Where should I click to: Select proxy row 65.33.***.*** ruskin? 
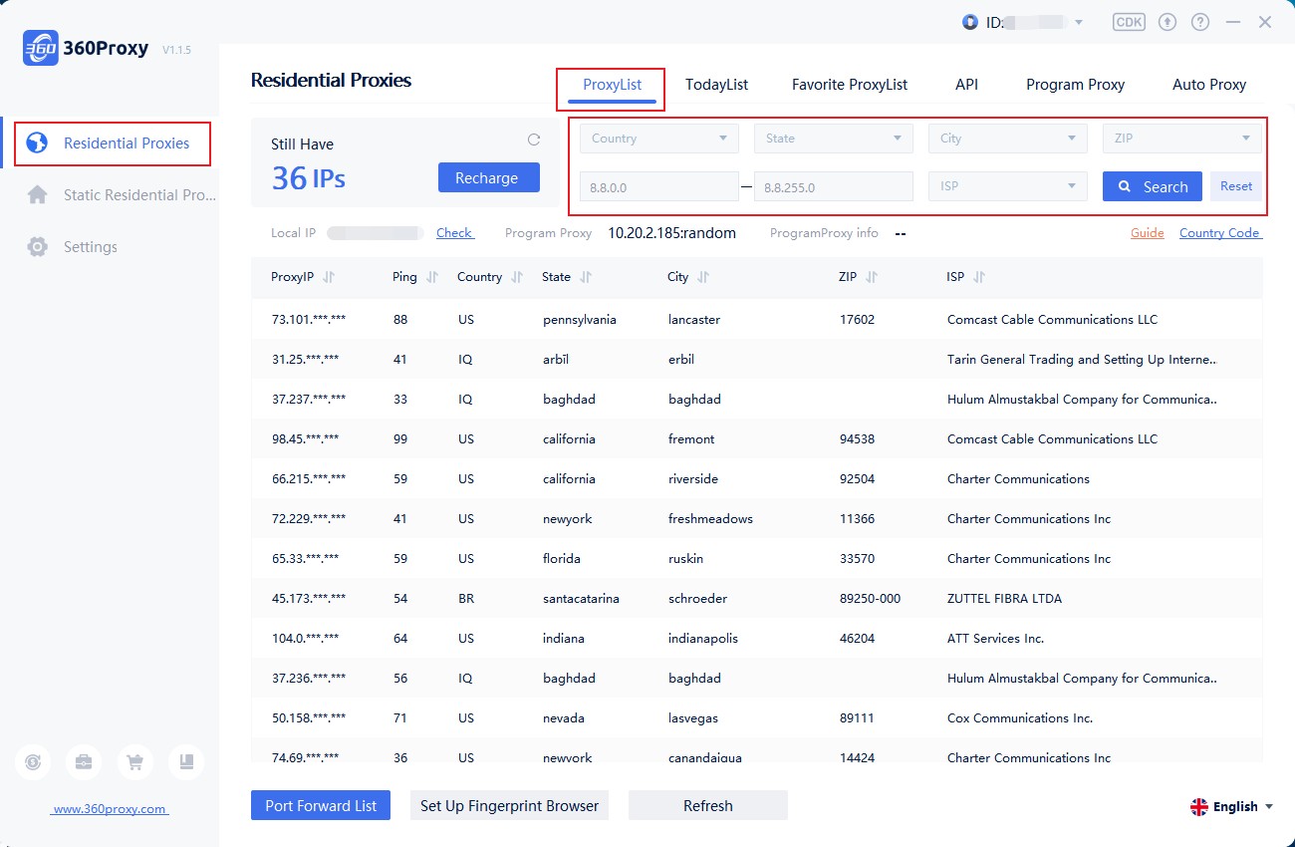click(x=757, y=559)
